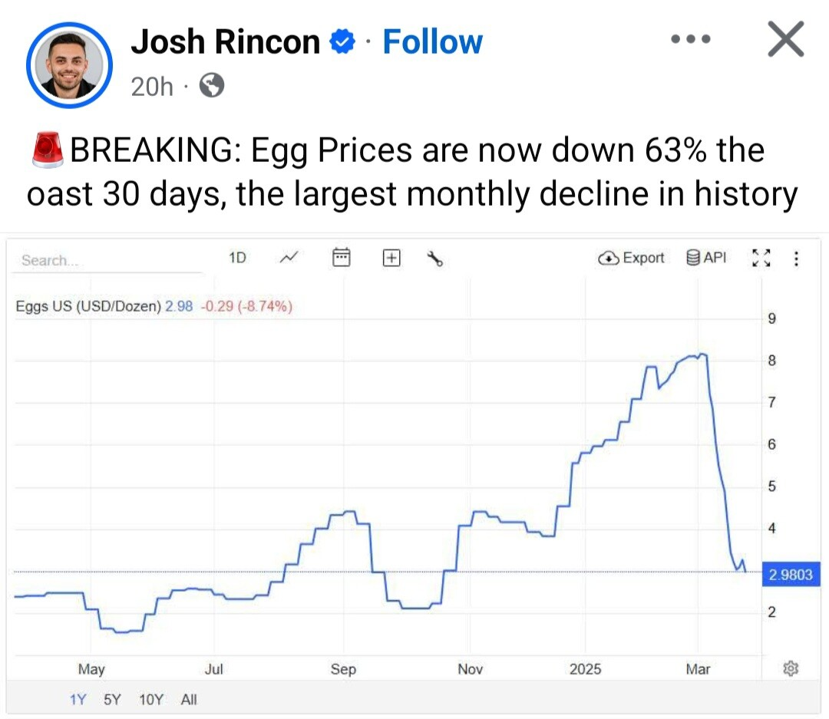This screenshot has width=829, height=719.
Task: Open the chart's vertical dots menu
Action: coord(795,259)
